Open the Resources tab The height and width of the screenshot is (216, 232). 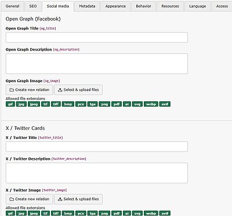170,6
